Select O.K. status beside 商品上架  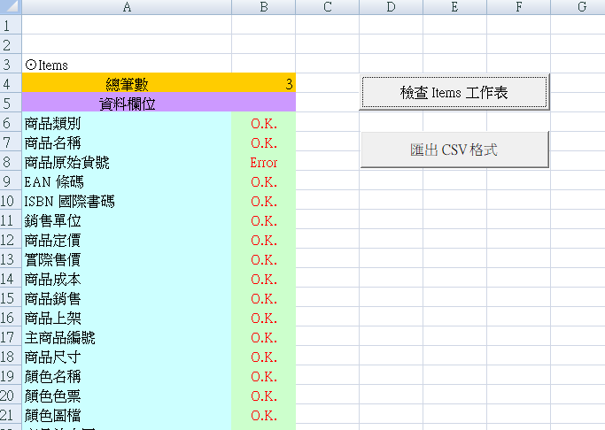[x=264, y=317]
